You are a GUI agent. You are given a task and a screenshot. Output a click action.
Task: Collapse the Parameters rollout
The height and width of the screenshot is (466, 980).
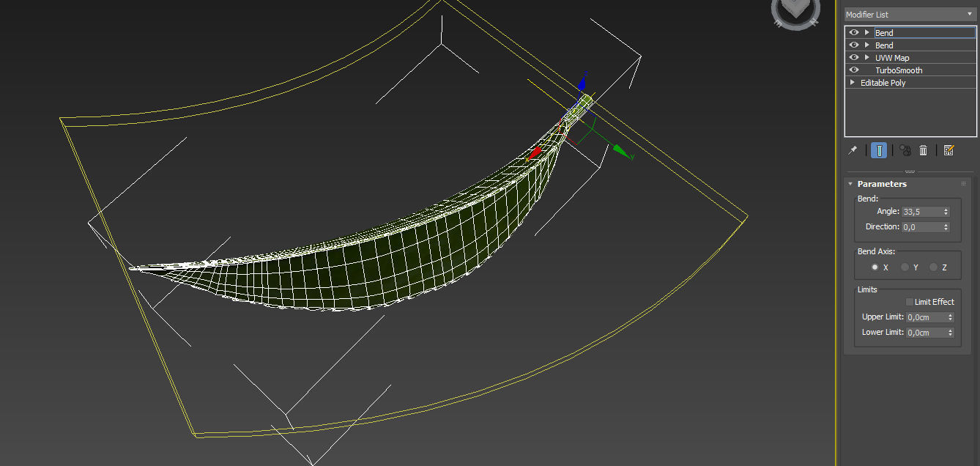(x=850, y=184)
